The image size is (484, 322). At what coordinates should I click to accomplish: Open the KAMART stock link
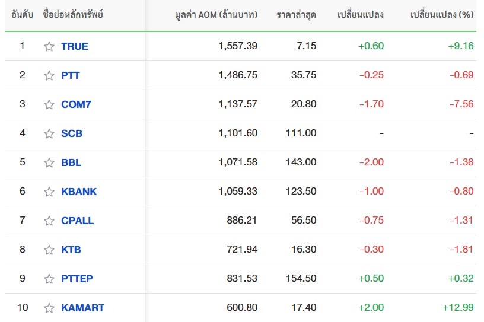[x=82, y=308]
